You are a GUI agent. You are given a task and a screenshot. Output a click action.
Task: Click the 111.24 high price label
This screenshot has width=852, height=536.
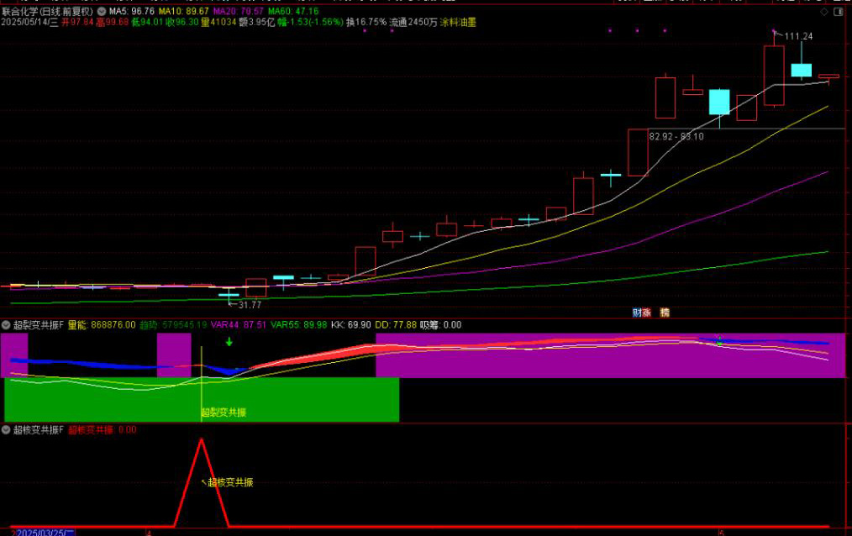tap(797, 36)
